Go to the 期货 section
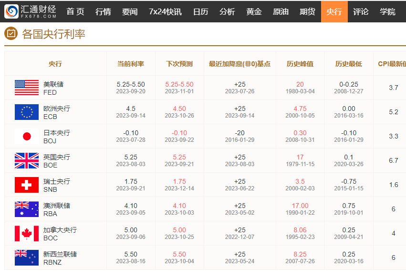The width and height of the screenshot is (406, 277). click(x=307, y=11)
